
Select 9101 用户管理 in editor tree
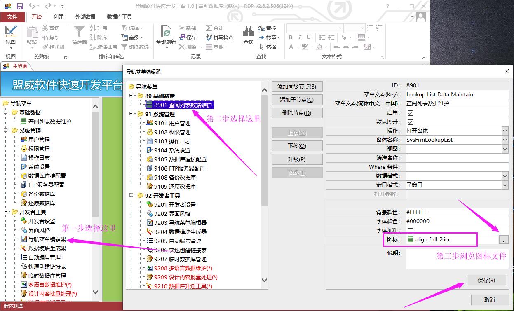172,123
